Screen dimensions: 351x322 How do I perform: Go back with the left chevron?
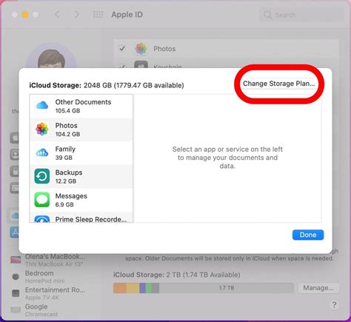tap(57, 15)
